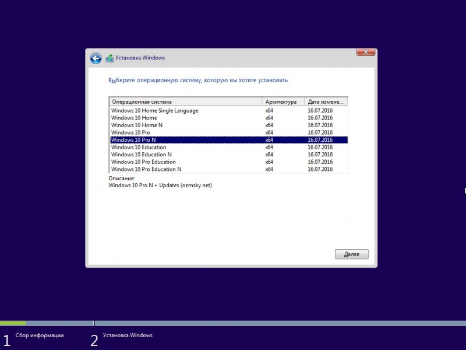Click the step 2 Установка Windows label
Image resolution: width=466 pixels, height=350 pixels.
[128, 335]
